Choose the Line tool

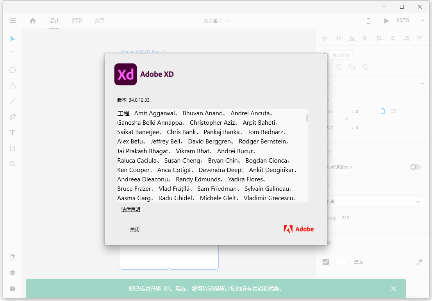click(12, 101)
